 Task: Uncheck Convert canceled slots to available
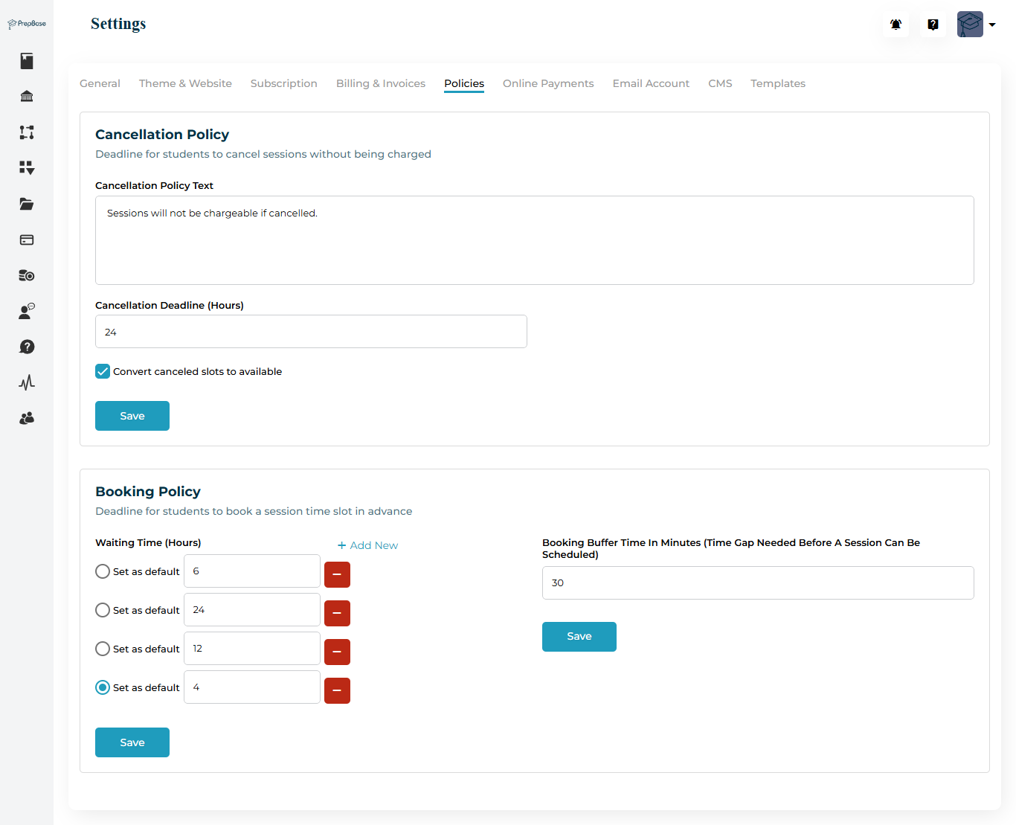tap(103, 371)
